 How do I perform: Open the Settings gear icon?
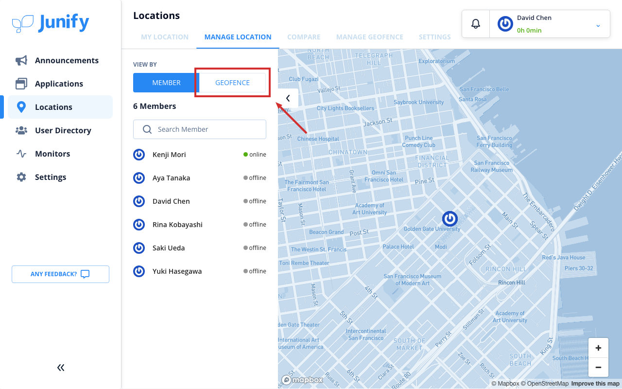pos(21,177)
